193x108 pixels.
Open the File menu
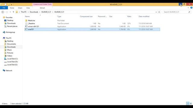[4, 8]
